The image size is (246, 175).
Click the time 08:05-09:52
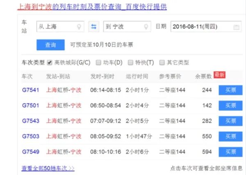[x=106, y=137]
